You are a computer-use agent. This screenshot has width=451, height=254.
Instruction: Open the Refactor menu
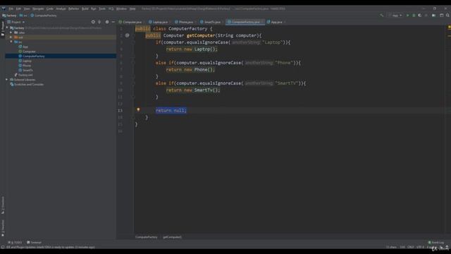tap(73, 8)
